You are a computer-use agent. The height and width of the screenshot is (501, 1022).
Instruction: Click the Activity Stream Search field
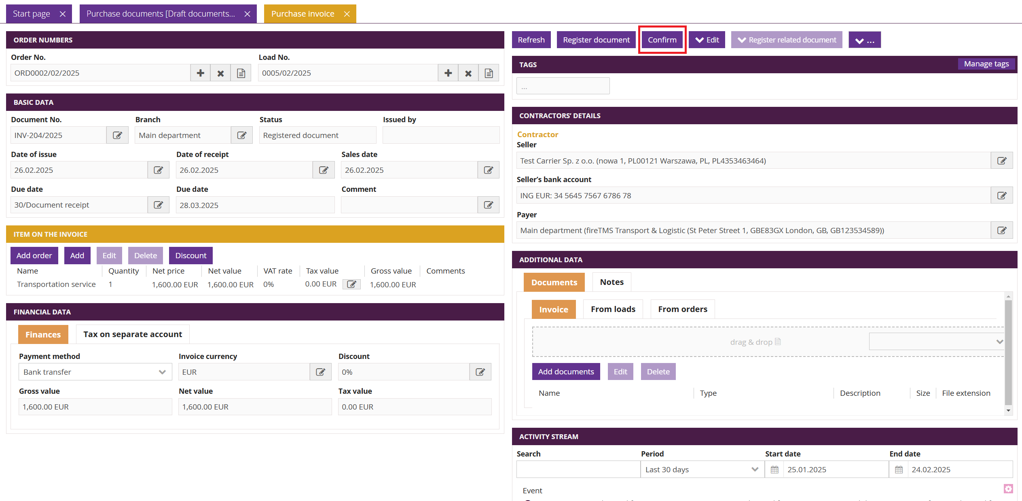[x=578, y=469]
